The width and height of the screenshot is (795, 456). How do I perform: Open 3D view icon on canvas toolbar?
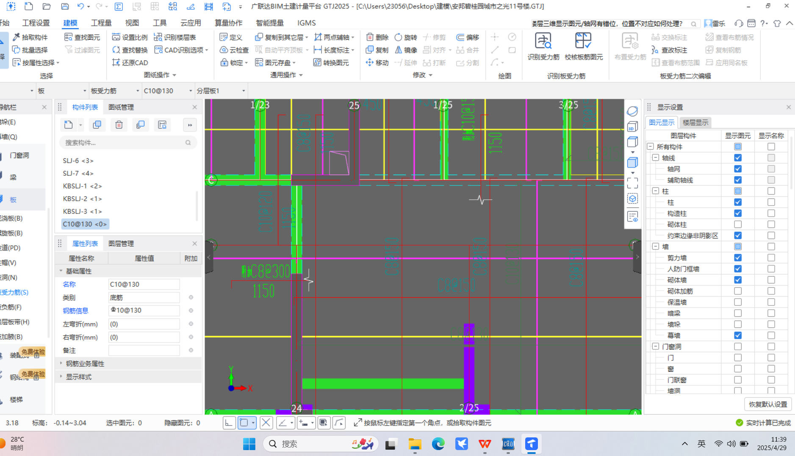coord(632,126)
